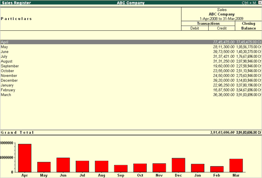Select the June row
Screen dimensions: 262x178
pos(131,52)
